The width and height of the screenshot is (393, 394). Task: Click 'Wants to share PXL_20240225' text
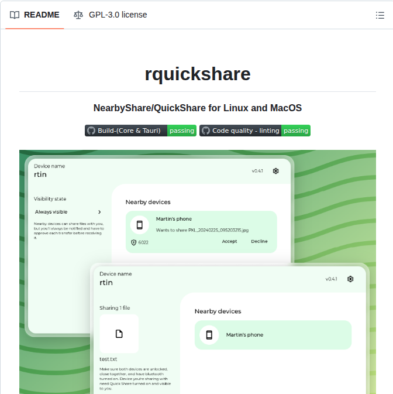202,230
